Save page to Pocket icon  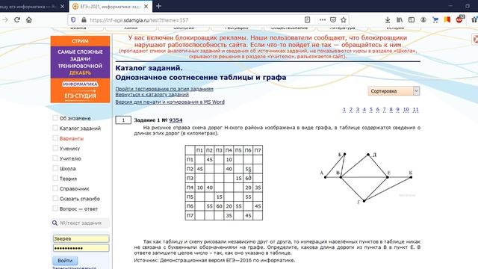point(333,20)
